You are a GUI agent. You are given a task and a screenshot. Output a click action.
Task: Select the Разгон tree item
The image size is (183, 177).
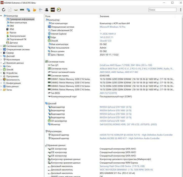click(x=13, y=33)
